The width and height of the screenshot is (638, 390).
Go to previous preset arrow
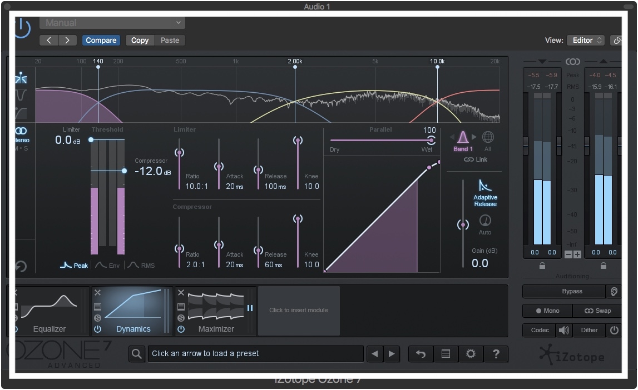click(49, 40)
